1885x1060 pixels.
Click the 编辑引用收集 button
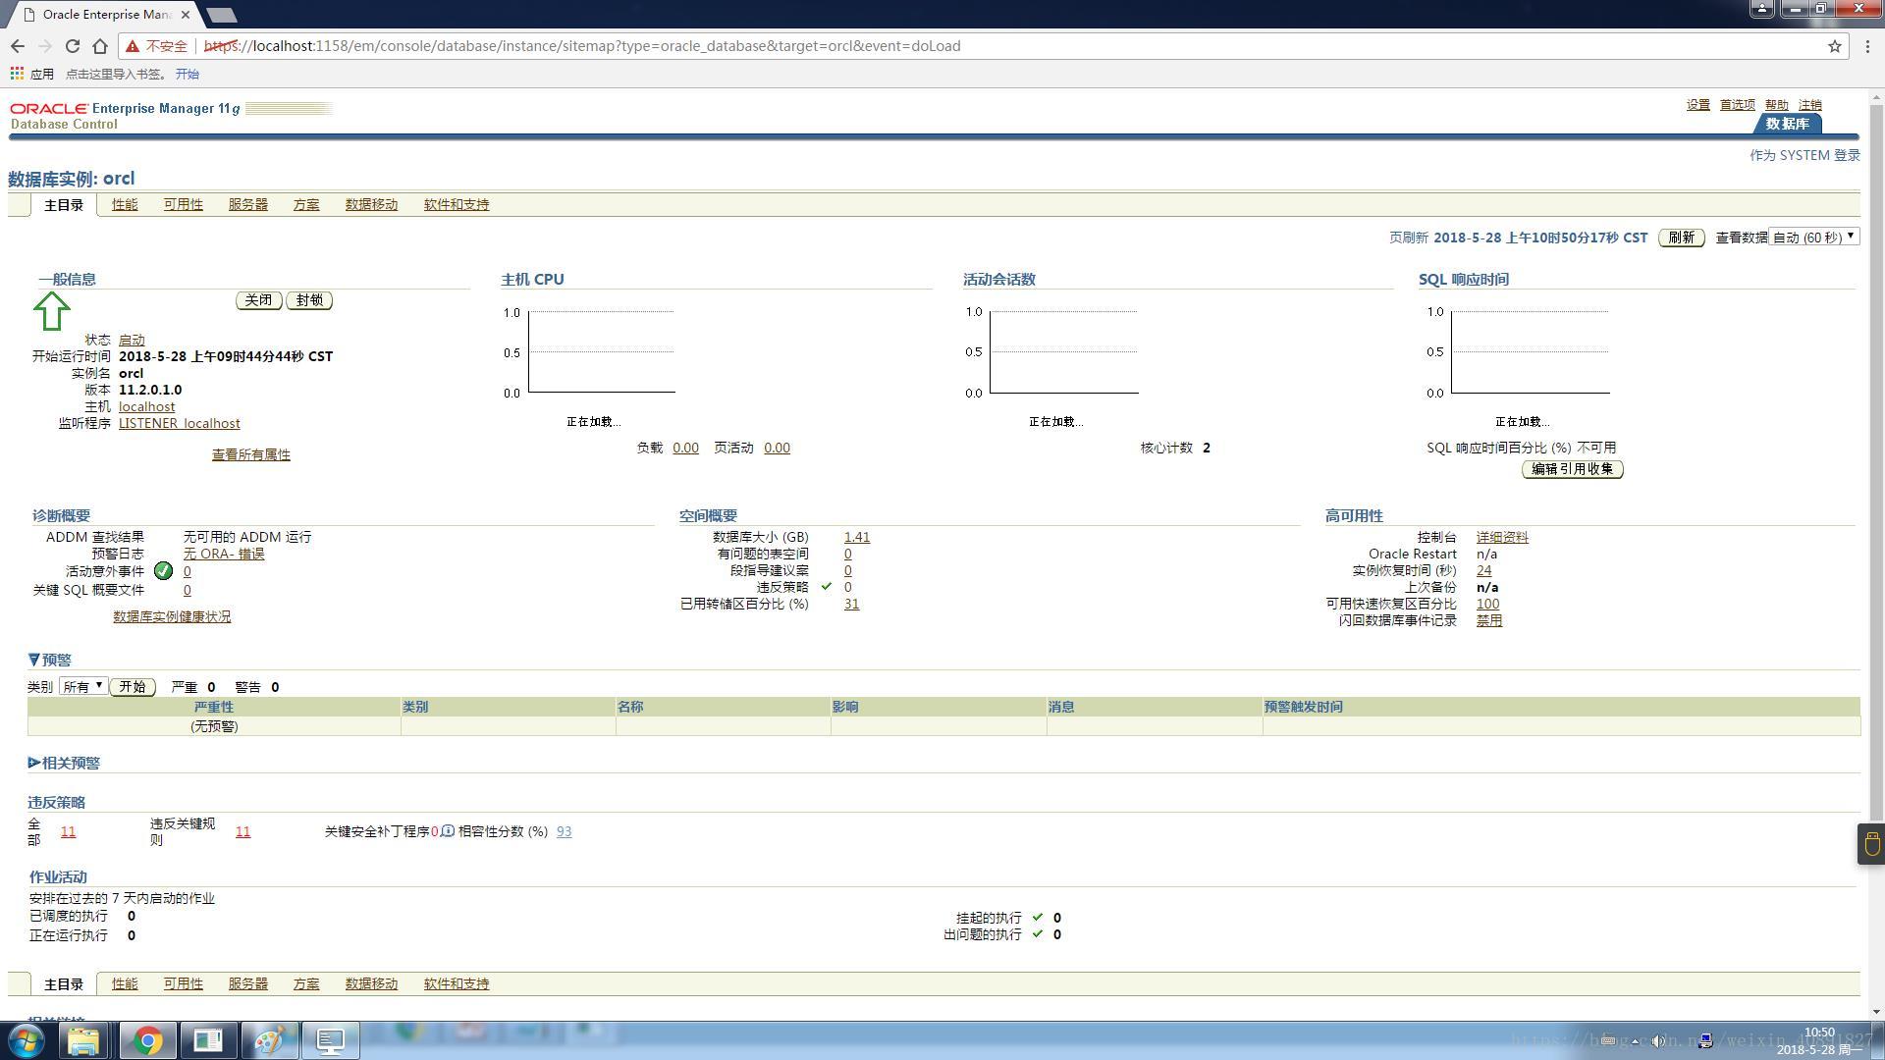[x=1572, y=469]
